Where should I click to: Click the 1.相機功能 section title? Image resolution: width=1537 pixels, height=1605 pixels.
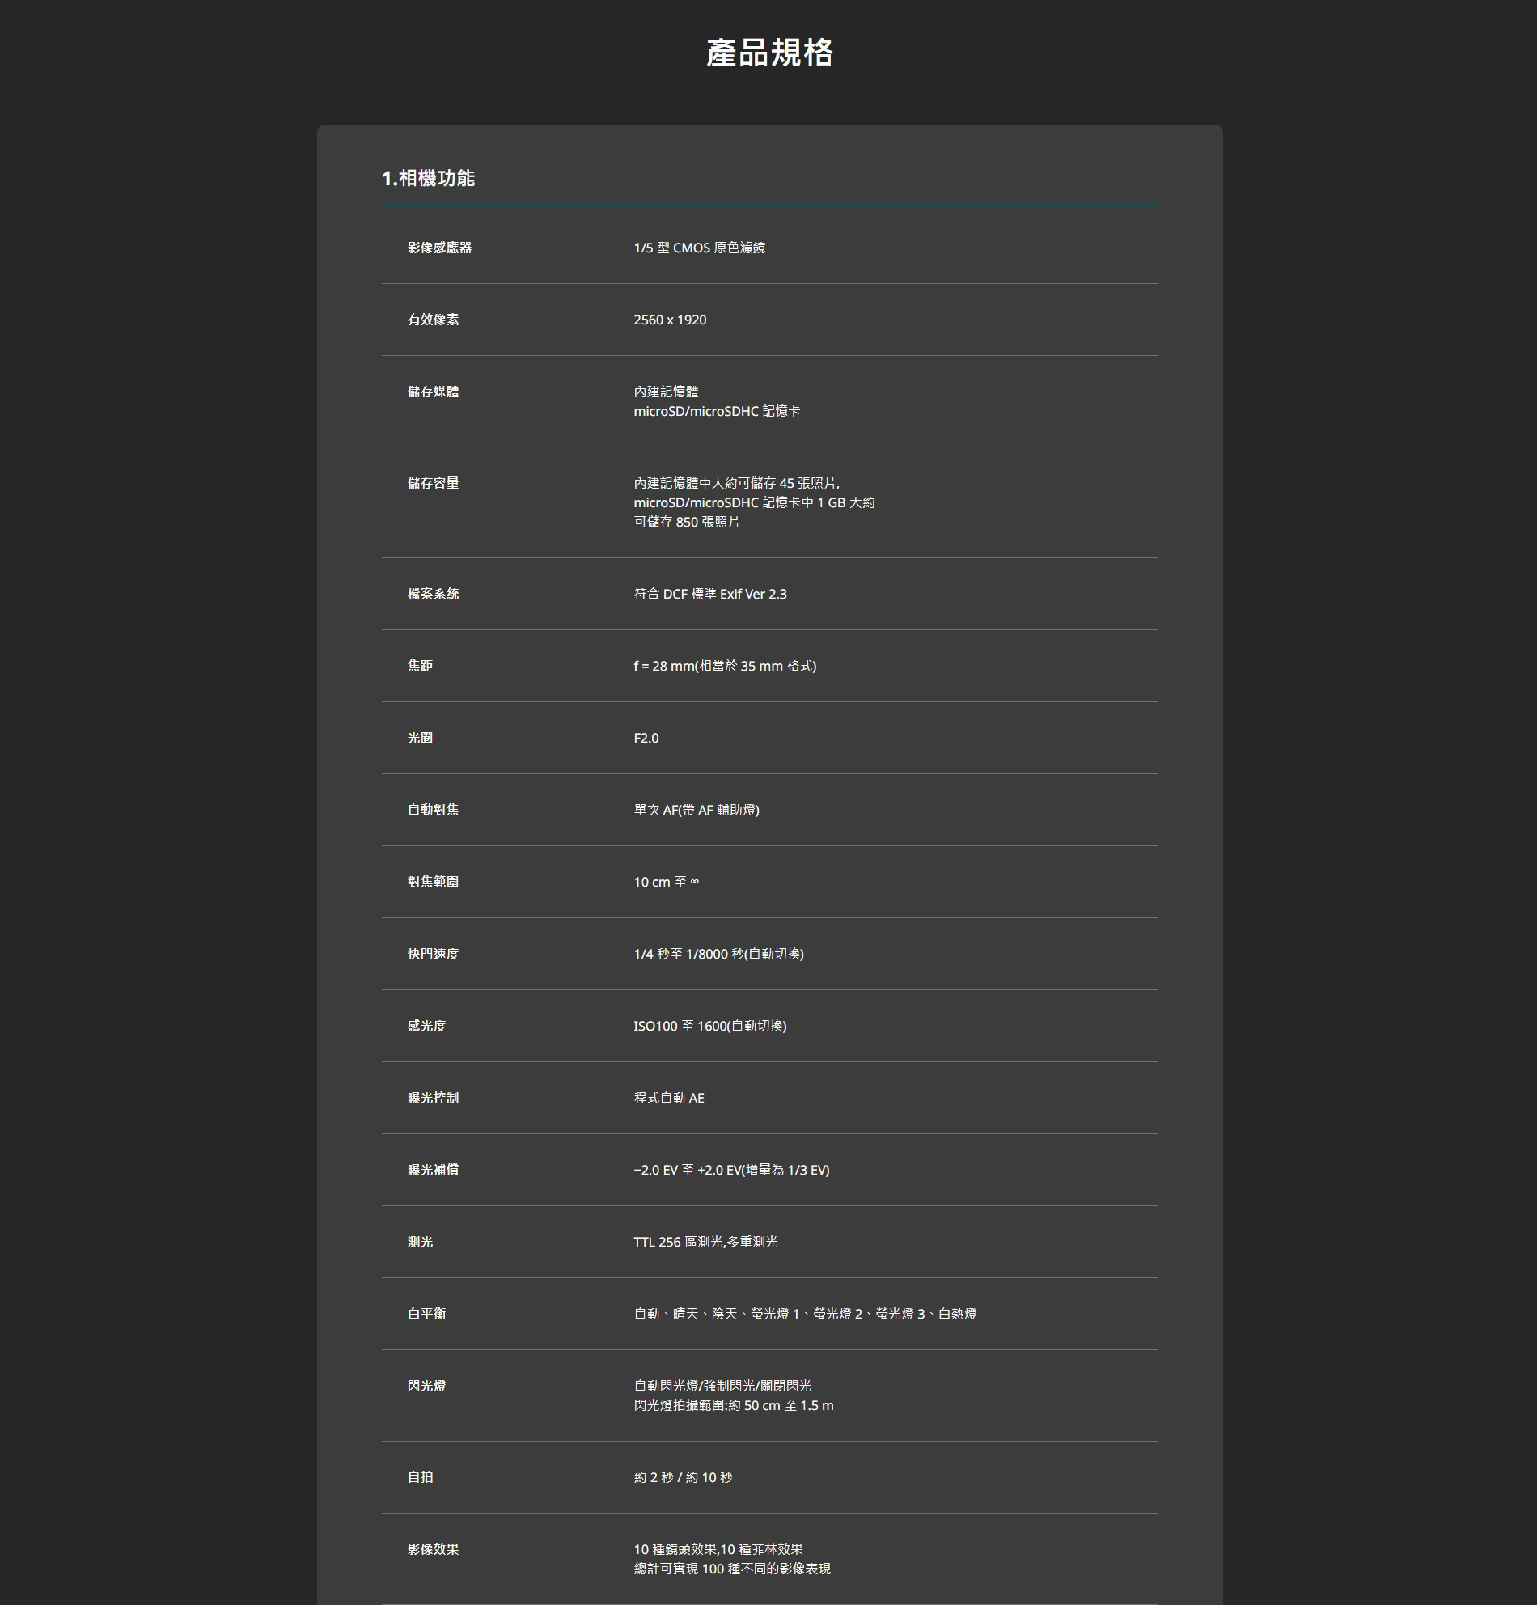(x=428, y=179)
